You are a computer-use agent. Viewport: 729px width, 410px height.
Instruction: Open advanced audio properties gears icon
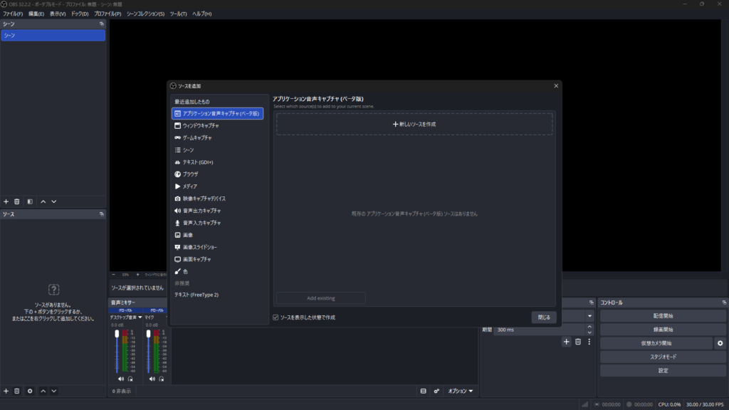click(436, 391)
